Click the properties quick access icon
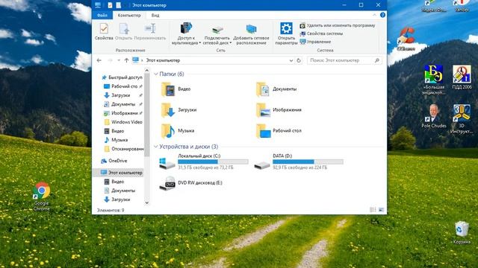This screenshot has height=268, width=478. pyautogui.click(x=110, y=5)
